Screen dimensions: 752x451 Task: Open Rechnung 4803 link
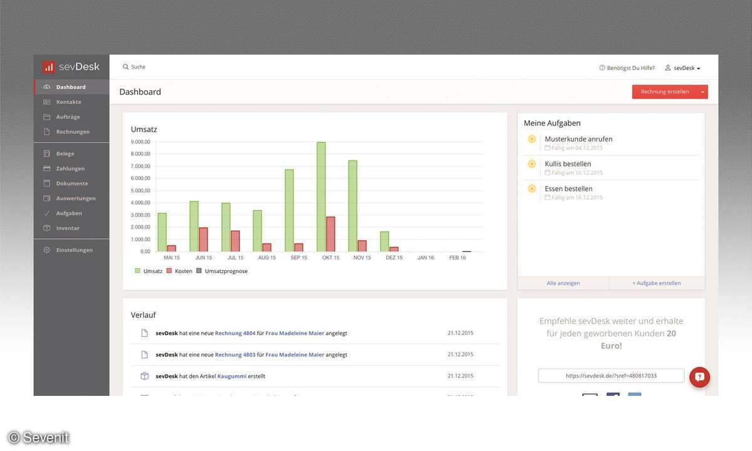click(x=235, y=355)
